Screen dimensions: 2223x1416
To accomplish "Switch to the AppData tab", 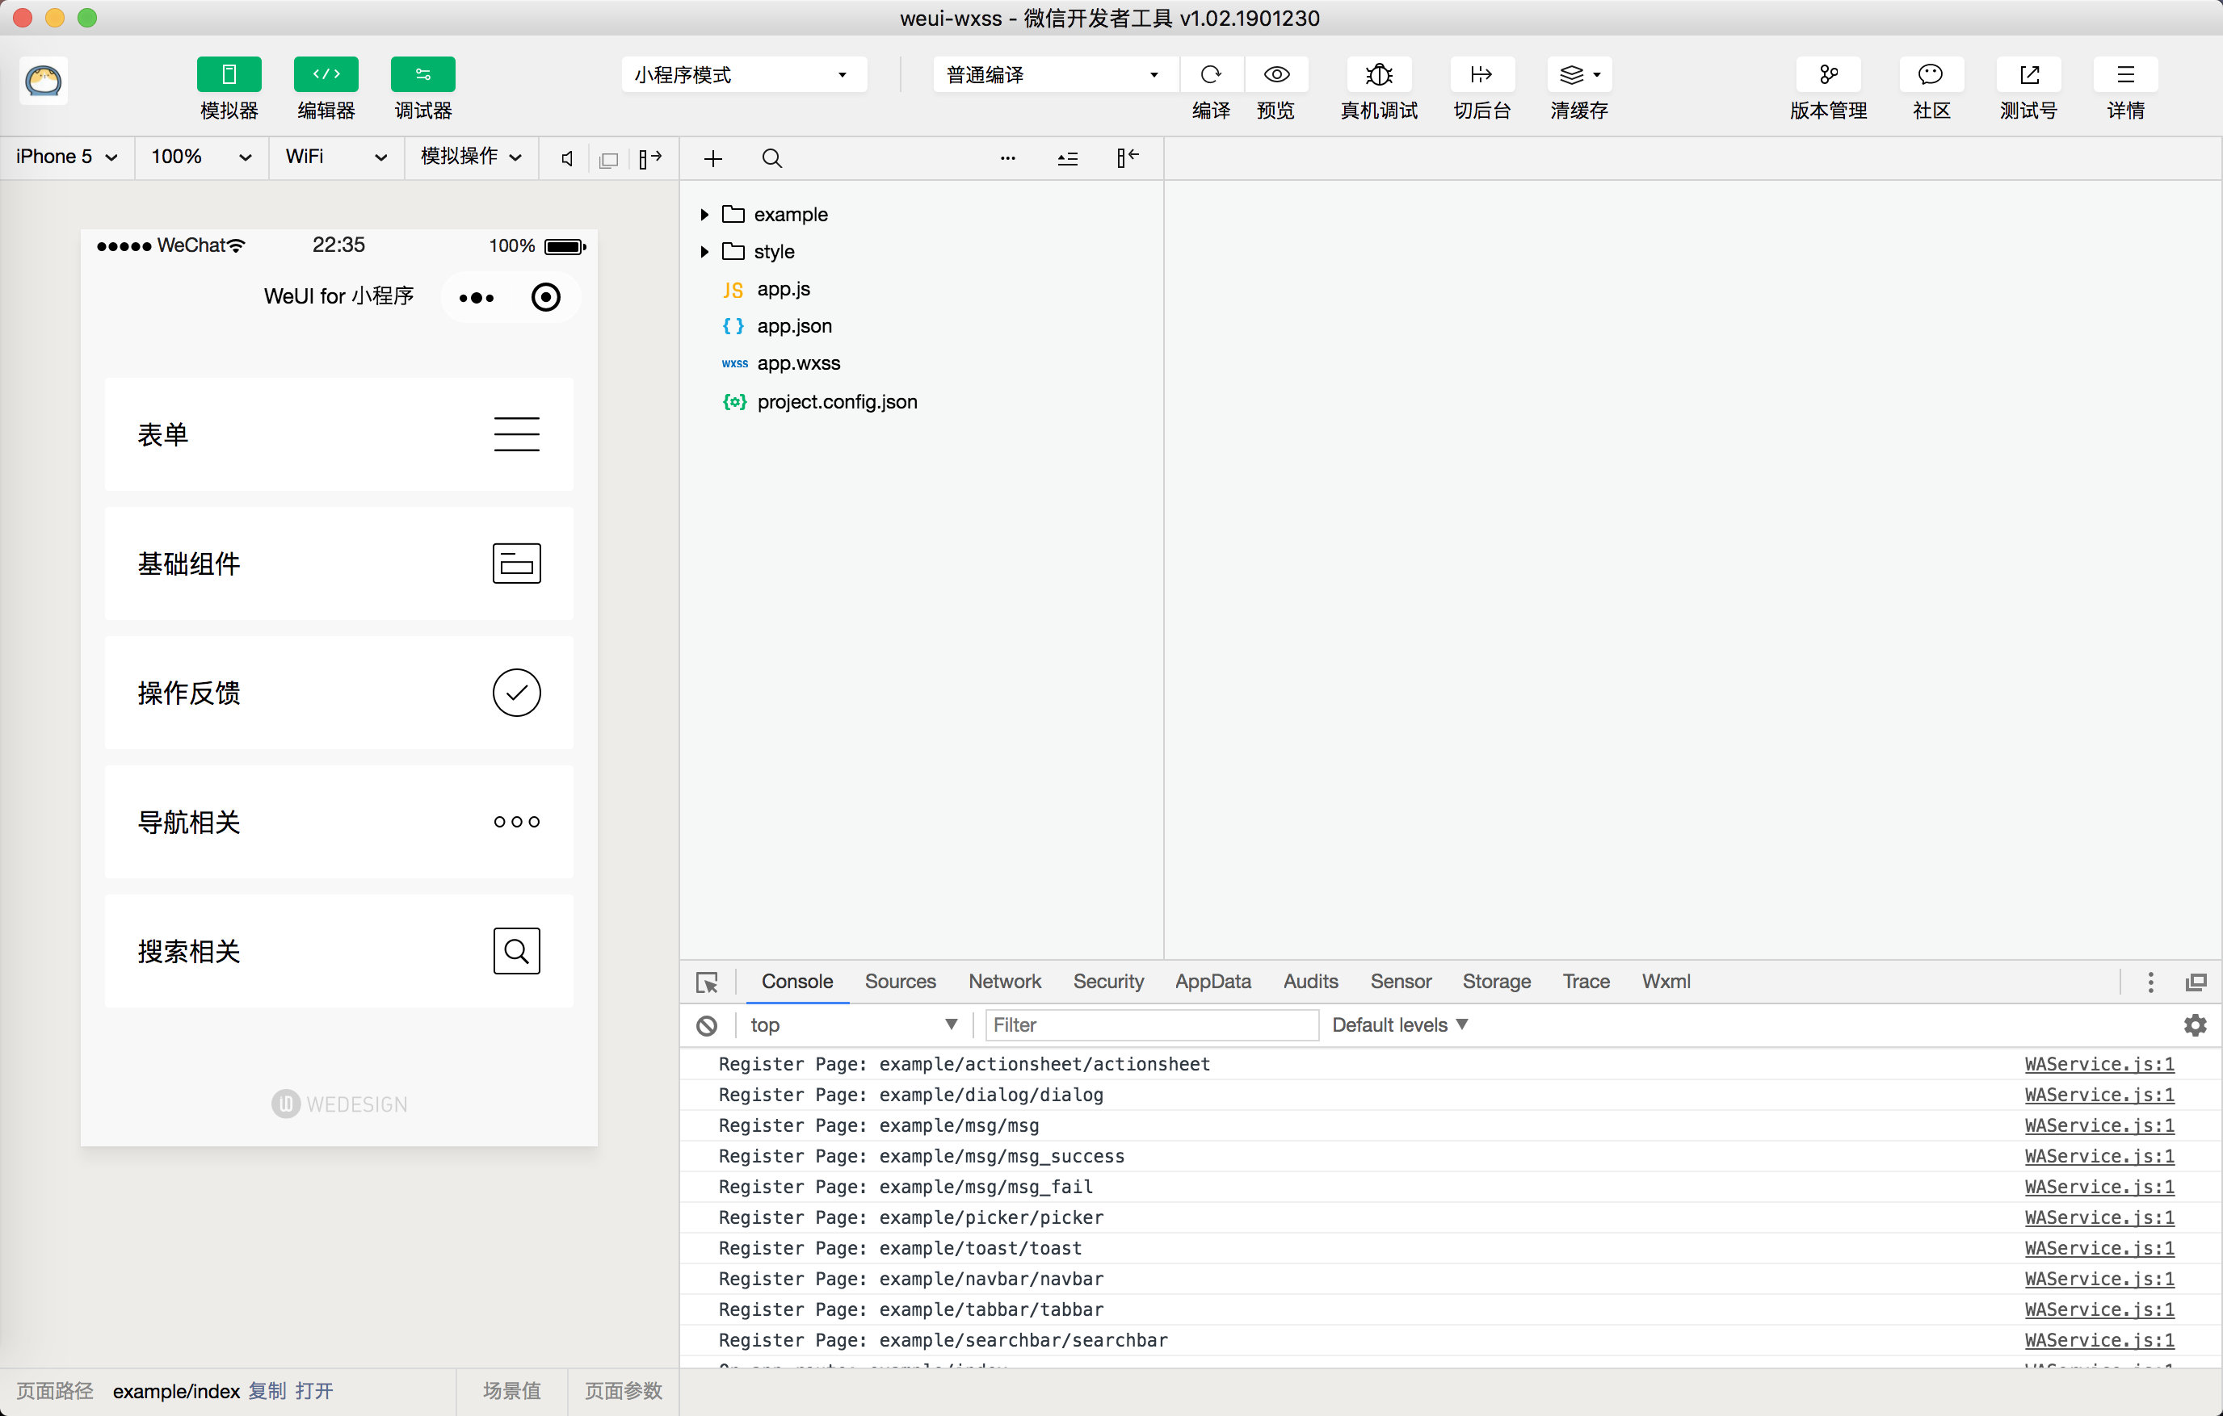I will coord(1212,982).
